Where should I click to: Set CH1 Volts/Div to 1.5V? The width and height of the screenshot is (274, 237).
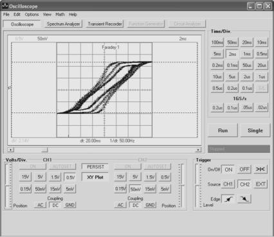click(55, 177)
